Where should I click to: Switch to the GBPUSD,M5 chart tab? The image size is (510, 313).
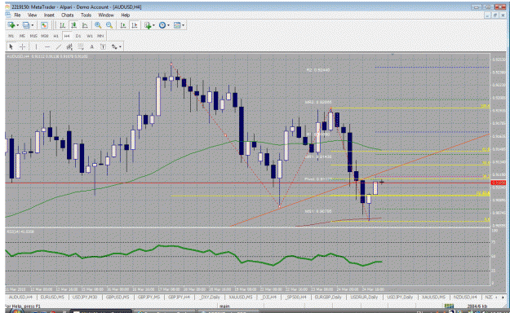tap(118, 297)
